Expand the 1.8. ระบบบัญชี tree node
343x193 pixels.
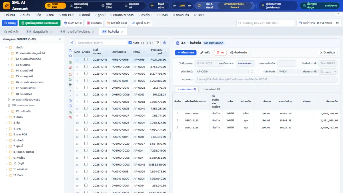[9, 94]
